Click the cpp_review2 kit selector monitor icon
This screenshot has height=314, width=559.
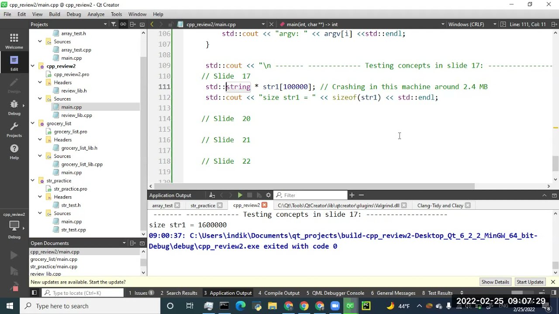14,225
